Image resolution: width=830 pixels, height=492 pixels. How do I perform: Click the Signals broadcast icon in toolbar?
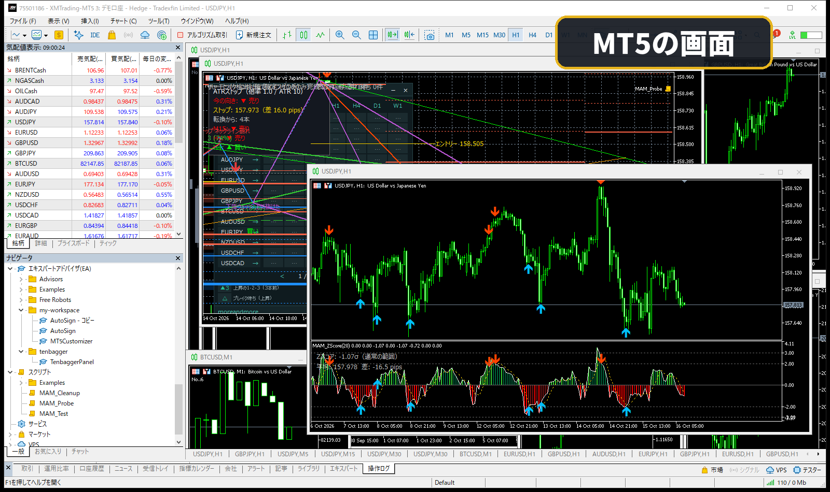(x=128, y=35)
